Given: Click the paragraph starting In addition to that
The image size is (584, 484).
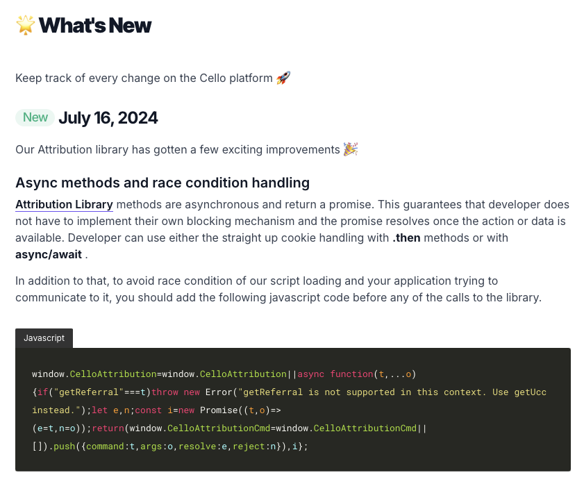Looking at the screenshot, I should [278, 289].
